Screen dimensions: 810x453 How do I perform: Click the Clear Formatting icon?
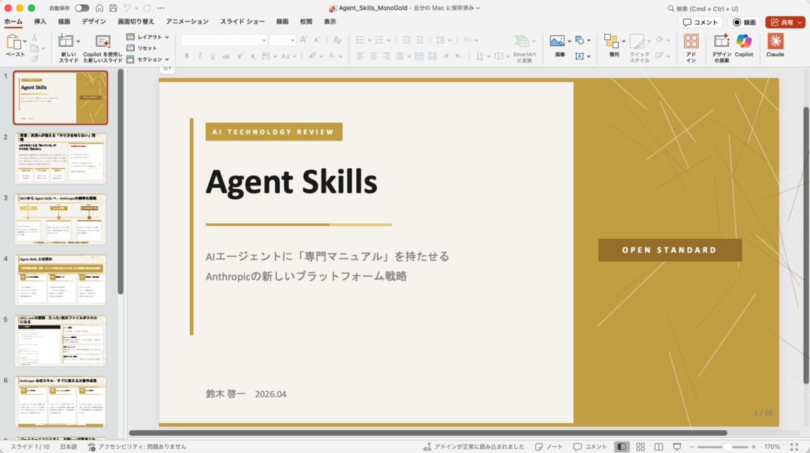[x=337, y=40]
